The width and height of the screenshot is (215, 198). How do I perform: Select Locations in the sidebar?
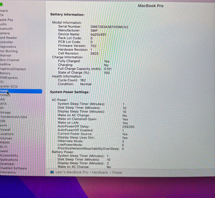click(7, 134)
